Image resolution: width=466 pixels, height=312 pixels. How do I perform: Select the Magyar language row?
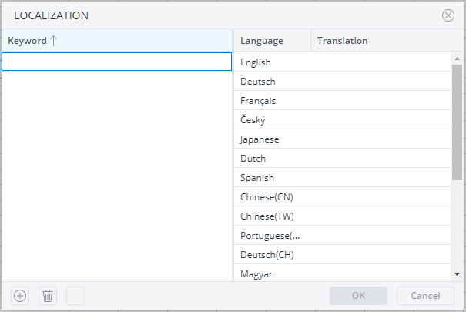tap(342, 273)
